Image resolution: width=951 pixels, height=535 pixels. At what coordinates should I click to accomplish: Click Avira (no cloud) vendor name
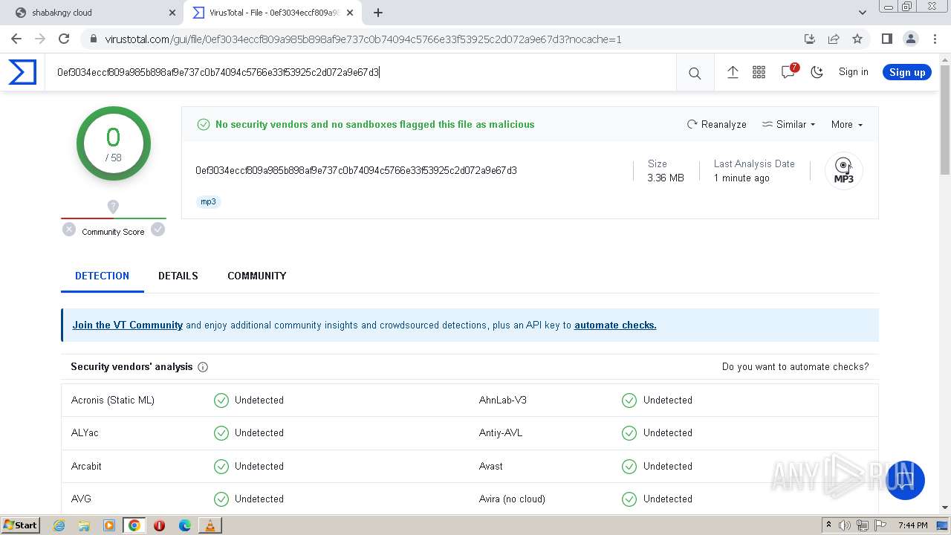click(x=512, y=499)
